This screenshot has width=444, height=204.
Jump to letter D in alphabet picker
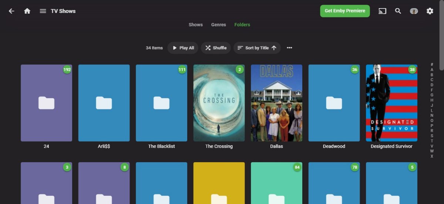(432, 85)
